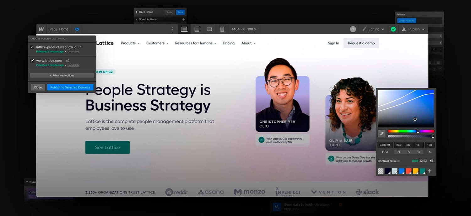Click Publish to Selected Domains
The width and height of the screenshot is (471, 216).
point(70,87)
